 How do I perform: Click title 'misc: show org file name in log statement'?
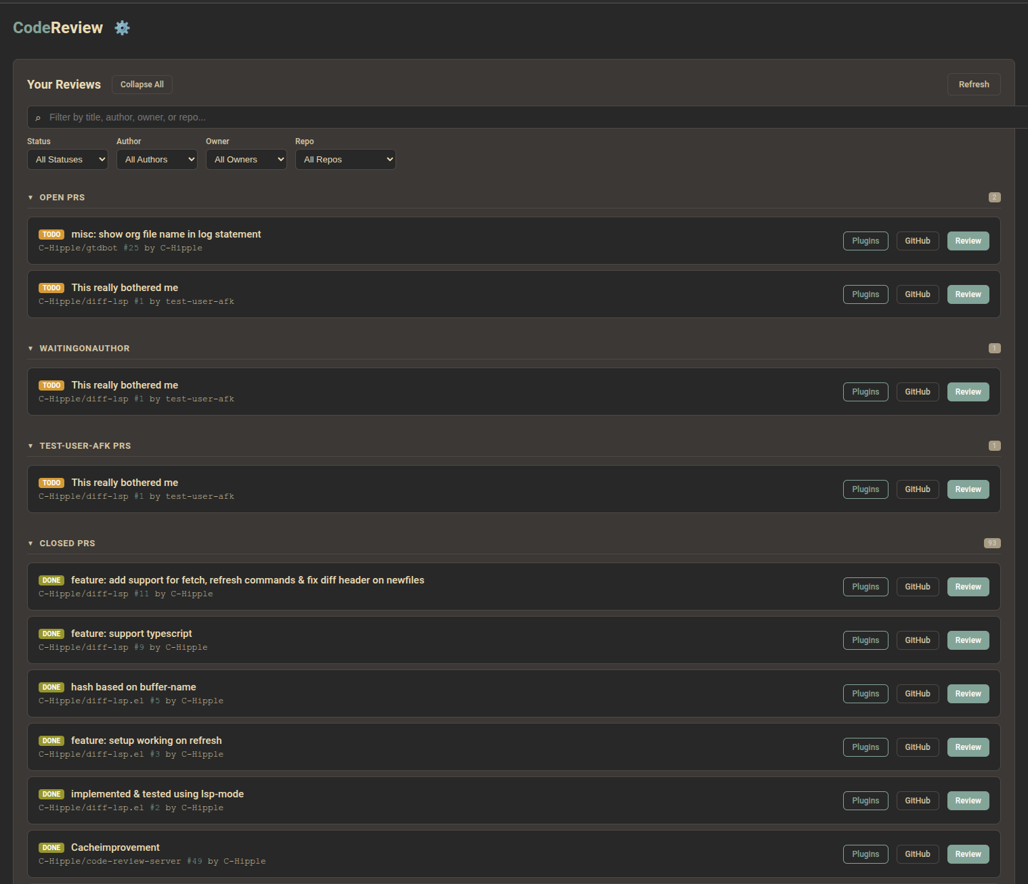pyautogui.click(x=166, y=234)
